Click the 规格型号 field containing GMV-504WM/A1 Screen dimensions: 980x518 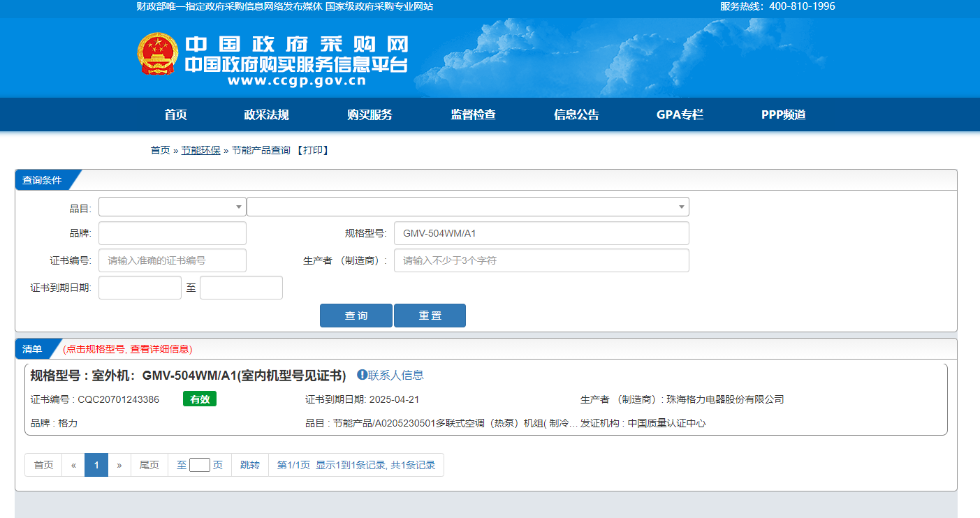541,233
